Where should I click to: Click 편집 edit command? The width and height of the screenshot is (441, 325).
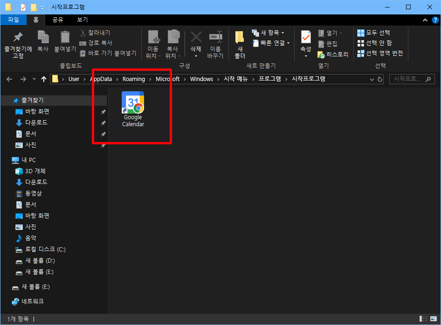[x=328, y=44]
